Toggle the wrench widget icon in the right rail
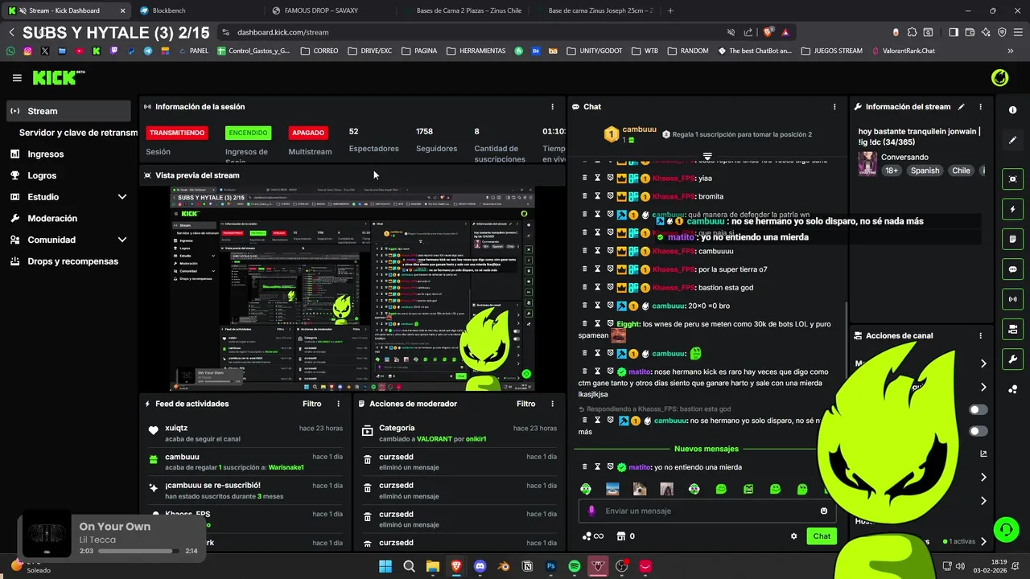1030x579 pixels. click(1012, 359)
